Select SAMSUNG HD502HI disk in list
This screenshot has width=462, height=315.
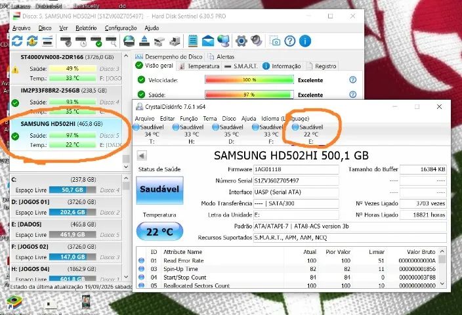coord(66,135)
